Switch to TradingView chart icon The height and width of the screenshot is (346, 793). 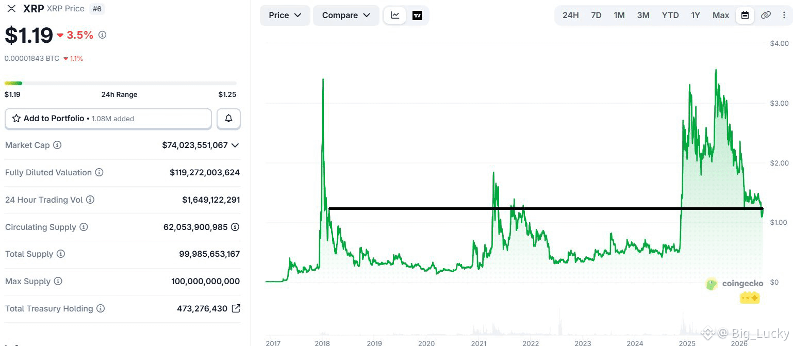417,15
